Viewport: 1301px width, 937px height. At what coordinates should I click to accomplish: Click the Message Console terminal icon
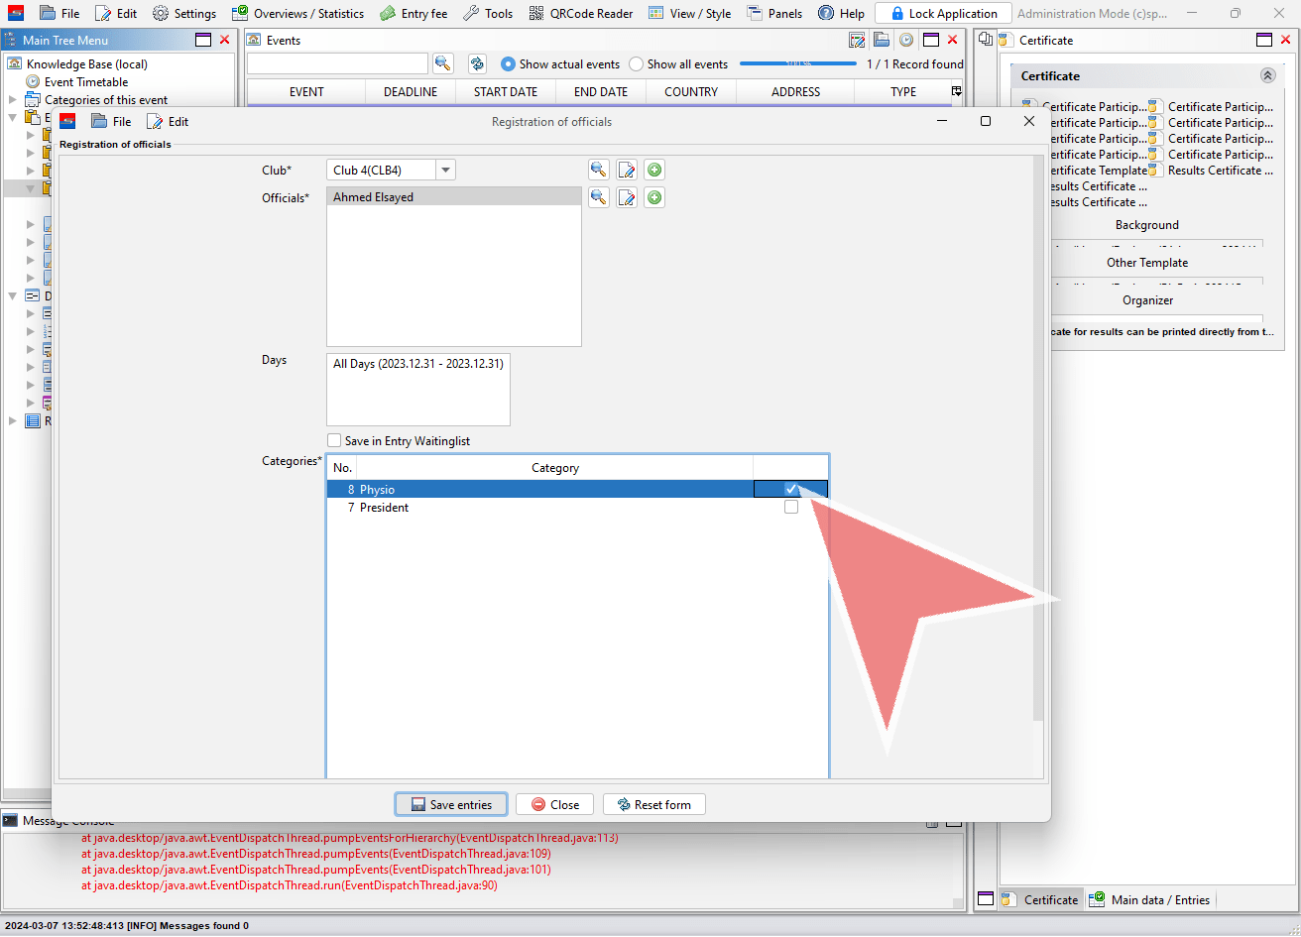pyautogui.click(x=10, y=821)
